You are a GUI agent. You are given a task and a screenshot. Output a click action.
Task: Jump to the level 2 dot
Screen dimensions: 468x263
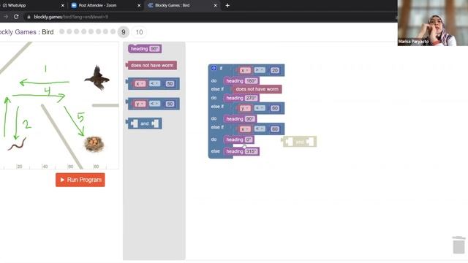click(x=69, y=31)
